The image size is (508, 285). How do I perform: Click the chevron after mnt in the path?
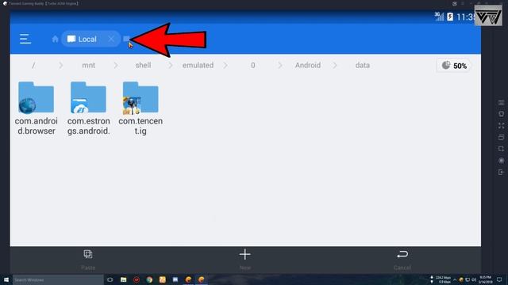(116, 65)
